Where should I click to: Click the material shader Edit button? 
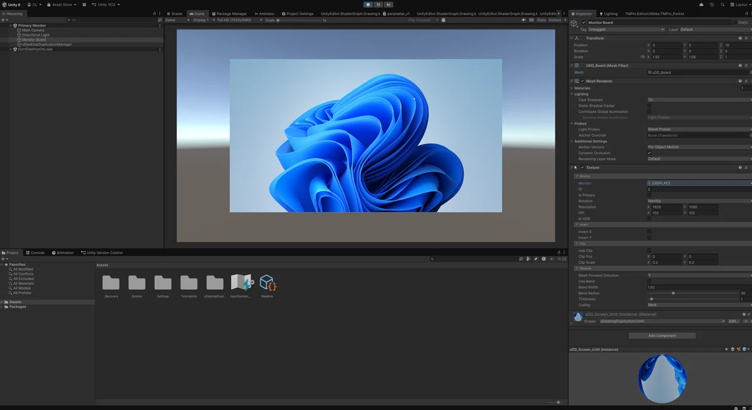click(x=733, y=321)
